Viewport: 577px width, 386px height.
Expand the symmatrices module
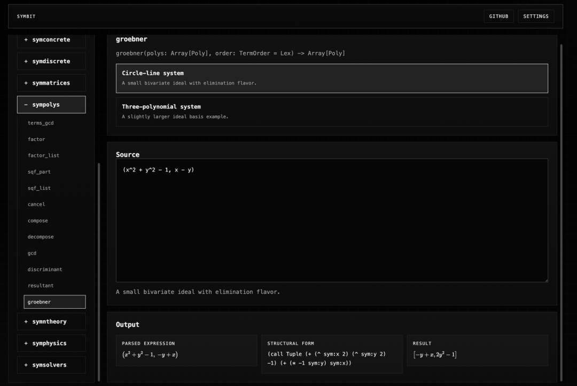point(51,83)
